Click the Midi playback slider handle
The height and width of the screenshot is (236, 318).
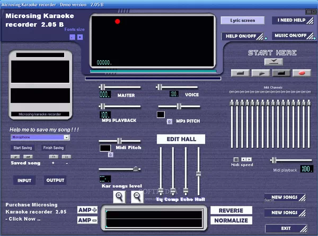click(274, 160)
